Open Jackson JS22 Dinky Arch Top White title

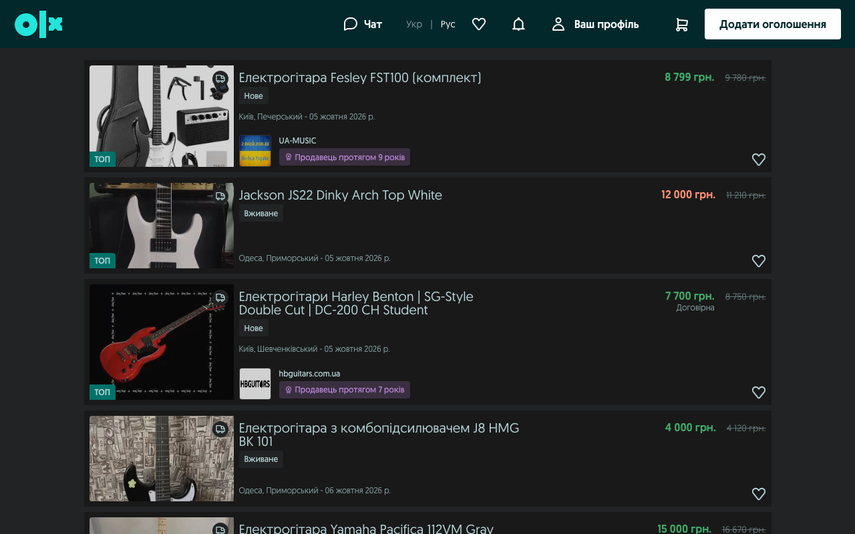[x=341, y=195]
